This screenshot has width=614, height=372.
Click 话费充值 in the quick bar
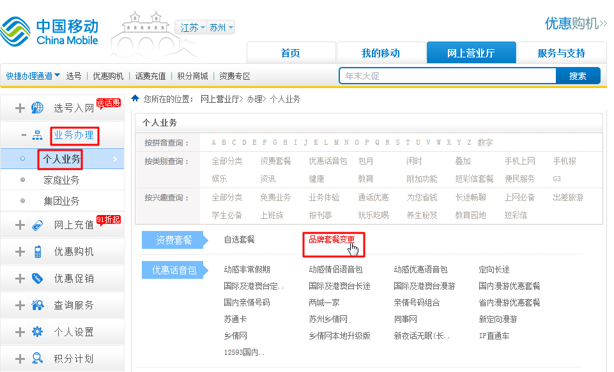[x=150, y=76]
